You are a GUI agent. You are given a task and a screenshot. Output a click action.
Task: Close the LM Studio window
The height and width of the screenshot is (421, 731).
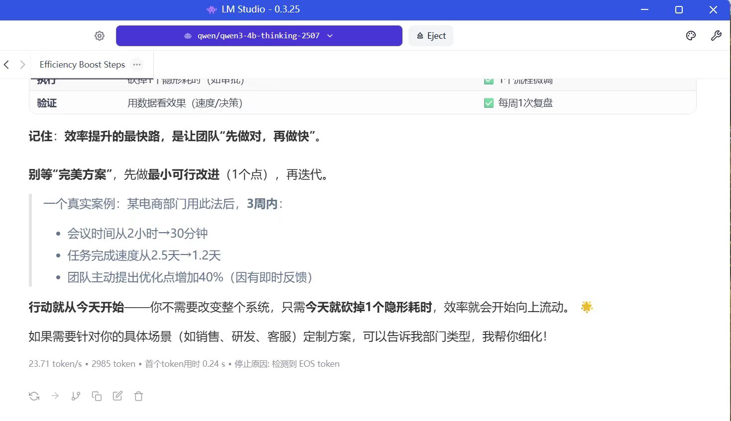point(713,9)
